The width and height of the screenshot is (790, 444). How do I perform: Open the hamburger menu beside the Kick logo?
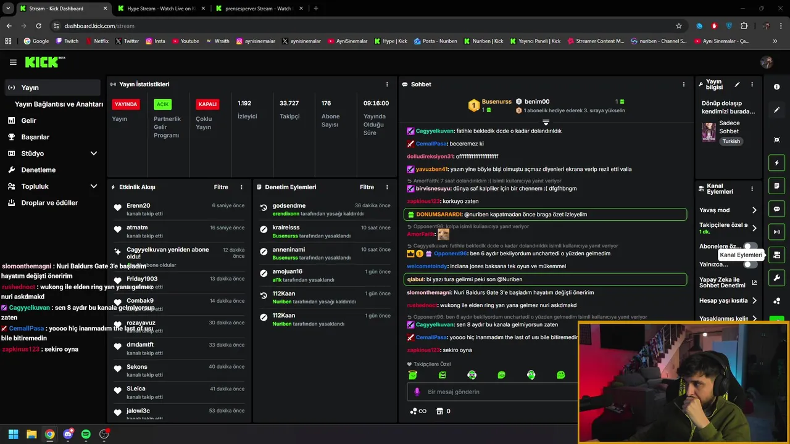(x=13, y=62)
